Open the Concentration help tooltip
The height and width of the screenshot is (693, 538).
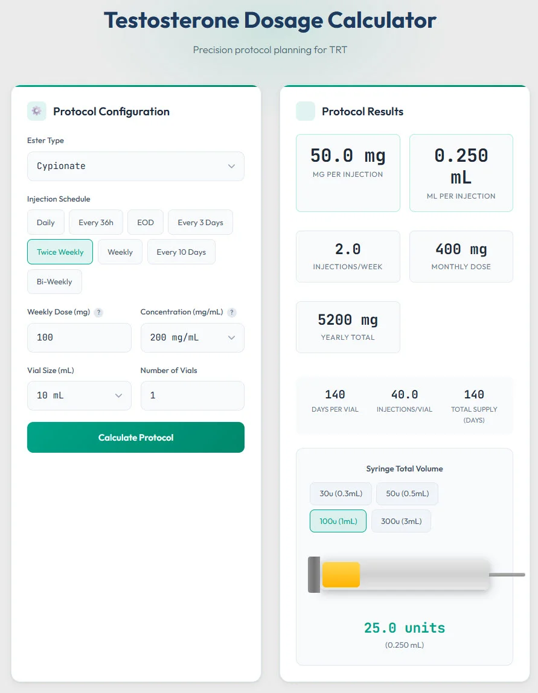tap(231, 312)
